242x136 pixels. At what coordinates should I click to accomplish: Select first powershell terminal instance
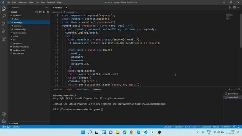coord(233,94)
